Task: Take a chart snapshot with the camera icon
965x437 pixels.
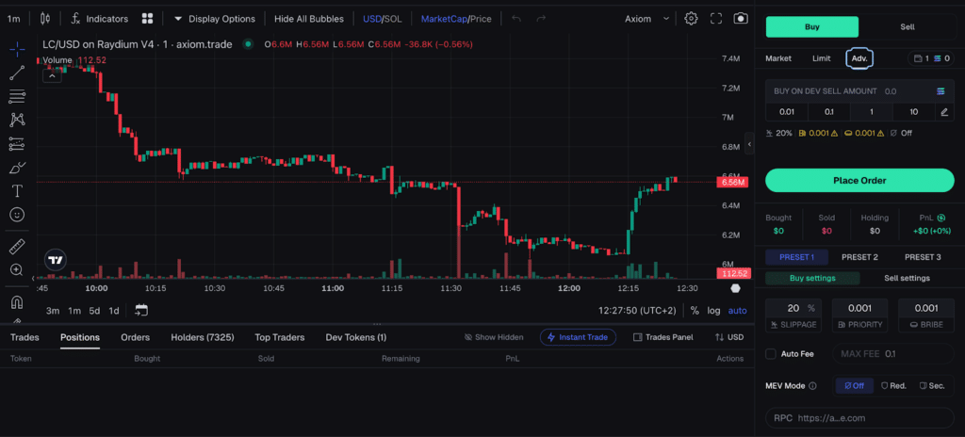Action: click(x=741, y=19)
